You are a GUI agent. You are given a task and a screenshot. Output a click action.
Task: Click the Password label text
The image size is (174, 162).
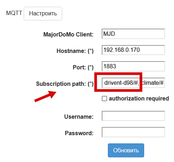[79, 133]
